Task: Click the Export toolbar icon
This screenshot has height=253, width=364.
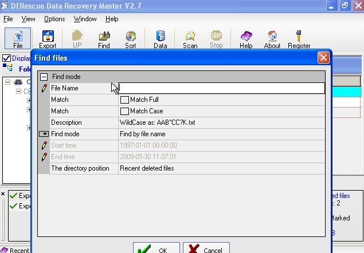Action: click(x=48, y=38)
